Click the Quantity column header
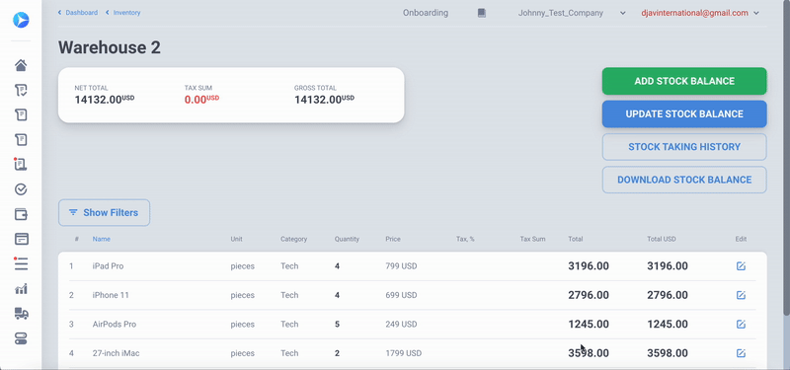790x370 pixels. [x=347, y=239]
